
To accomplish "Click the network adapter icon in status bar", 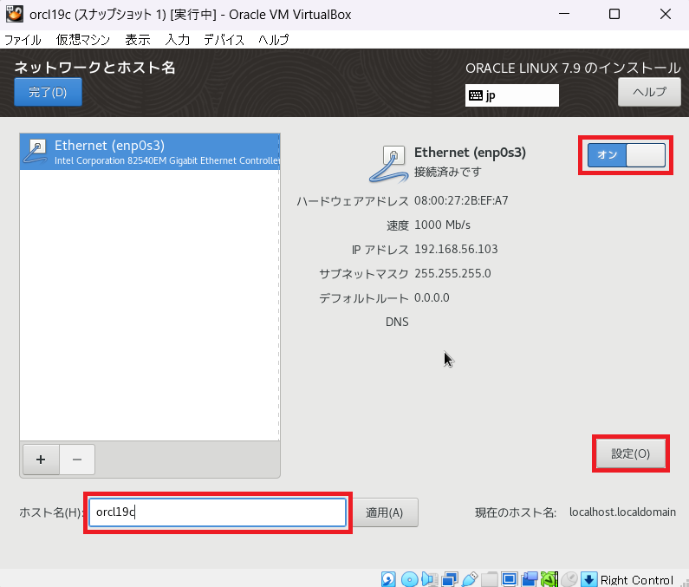I will 450,579.
